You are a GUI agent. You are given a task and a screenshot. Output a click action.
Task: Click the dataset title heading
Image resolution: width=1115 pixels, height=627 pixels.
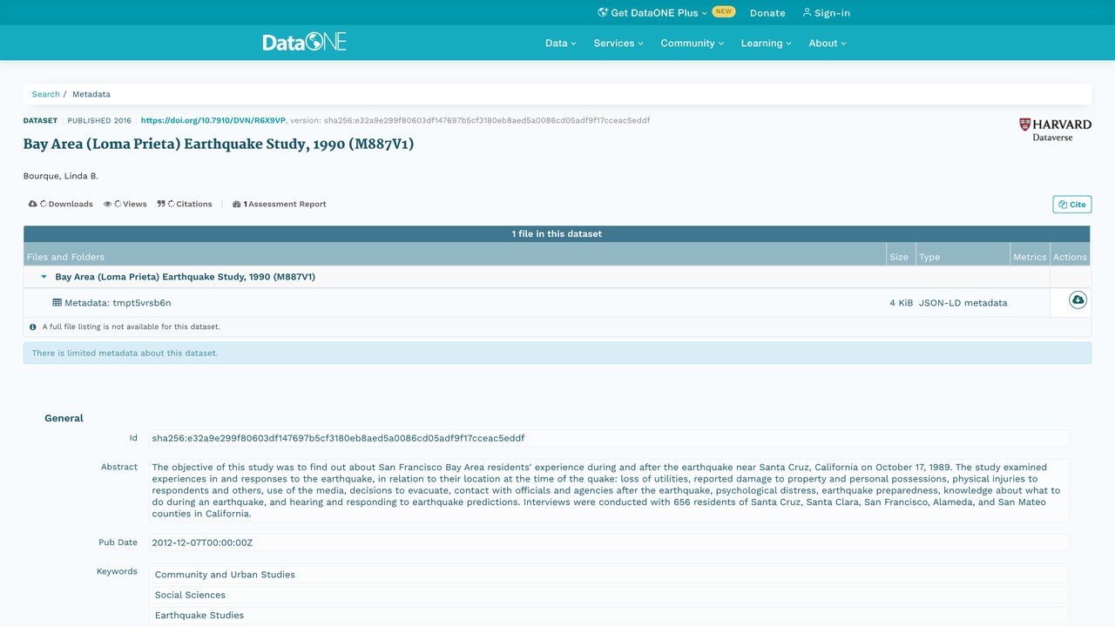pyautogui.click(x=219, y=145)
